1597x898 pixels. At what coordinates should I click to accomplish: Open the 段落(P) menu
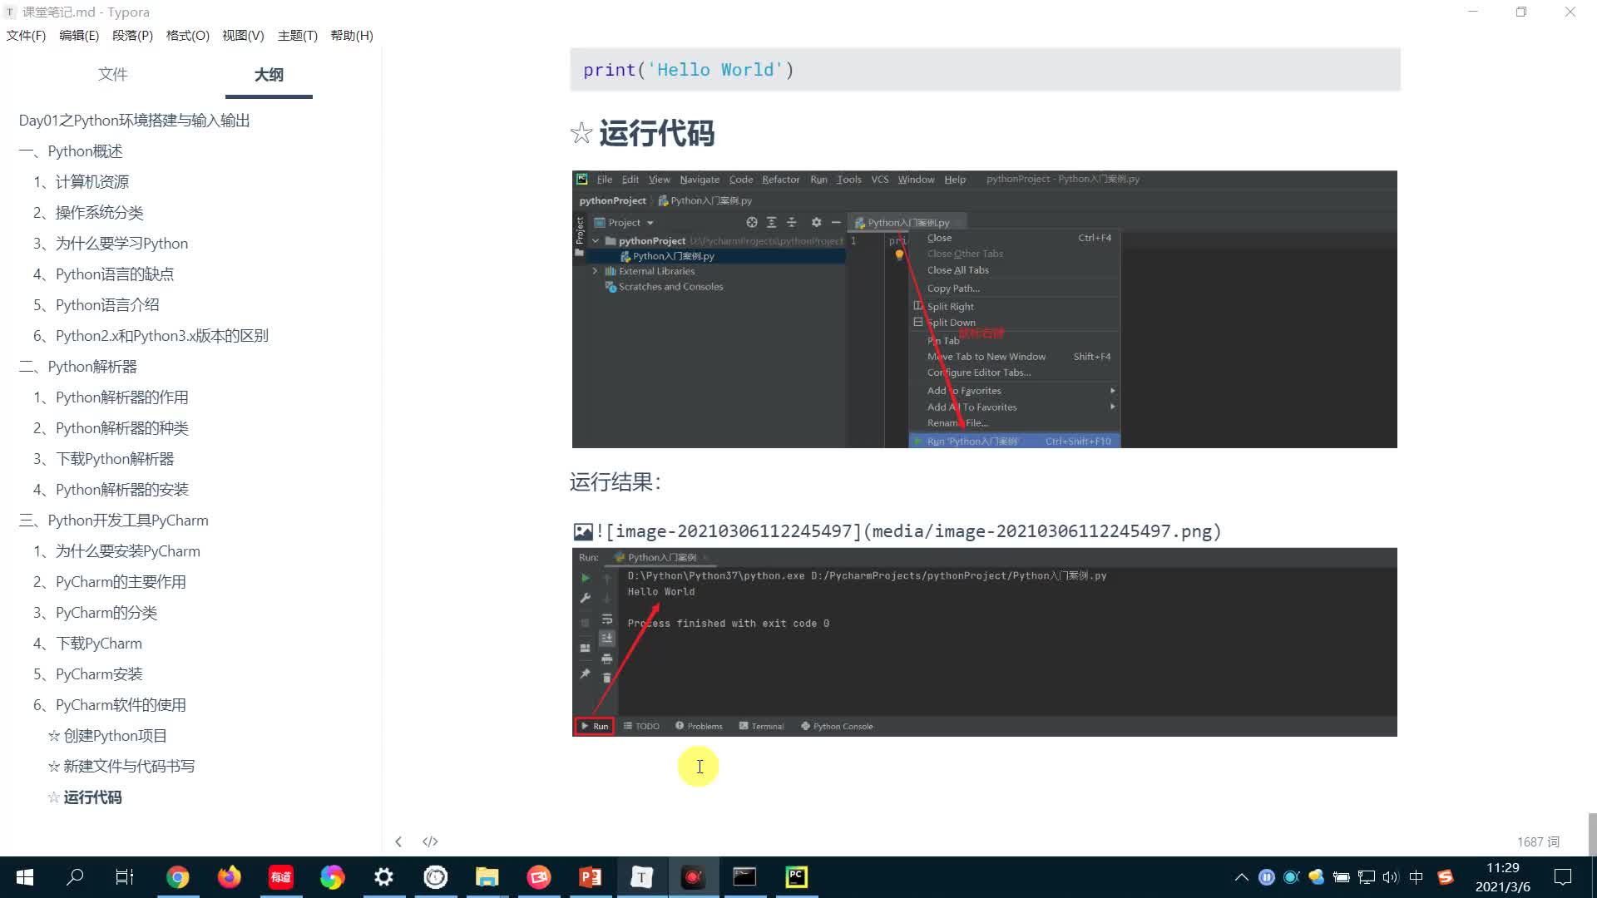132,36
